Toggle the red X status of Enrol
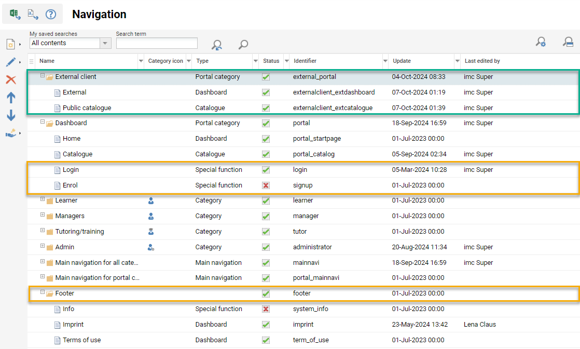Image resolution: width=580 pixels, height=349 pixels. (x=266, y=185)
